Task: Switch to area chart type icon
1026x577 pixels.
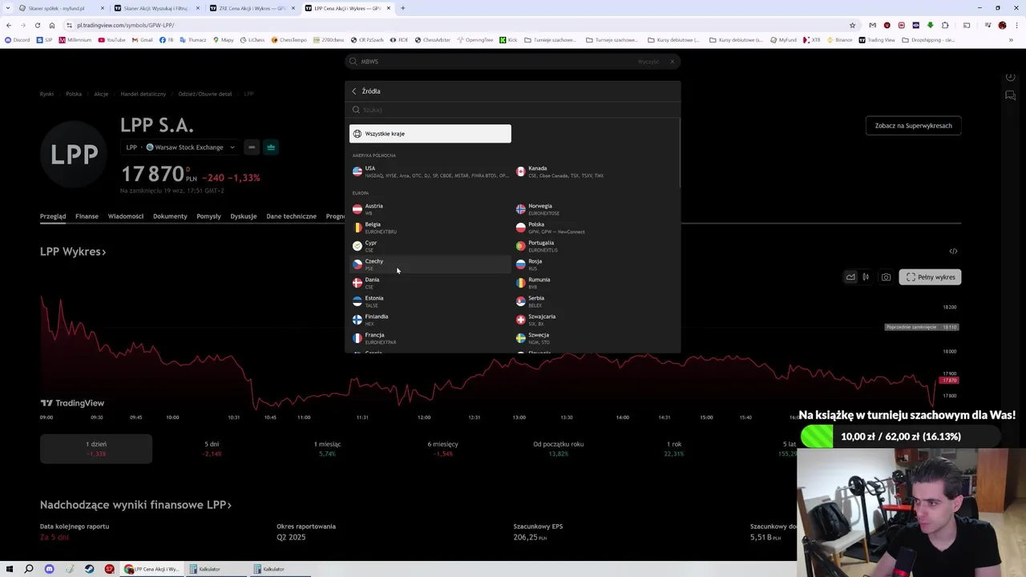Action: (x=850, y=277)
